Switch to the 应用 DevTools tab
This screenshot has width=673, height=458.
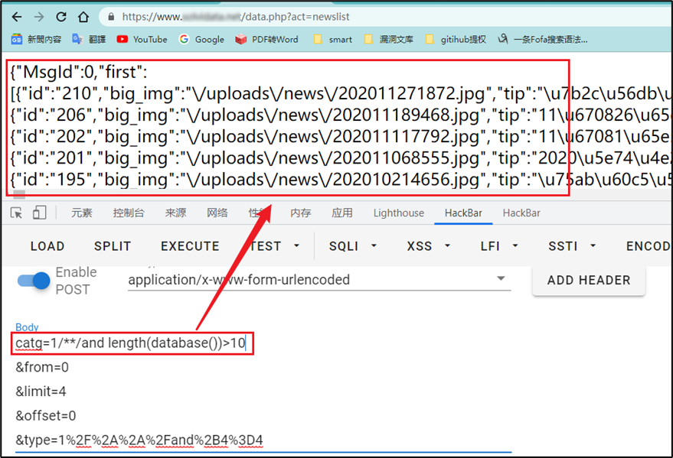[x=342, y=213]
